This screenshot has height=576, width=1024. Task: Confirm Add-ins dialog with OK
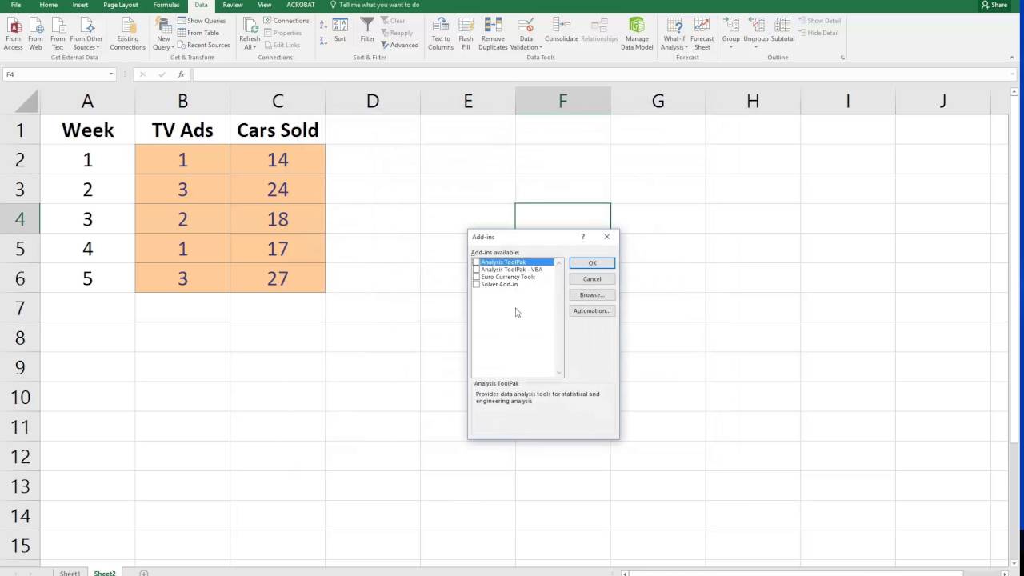[592, 263]
